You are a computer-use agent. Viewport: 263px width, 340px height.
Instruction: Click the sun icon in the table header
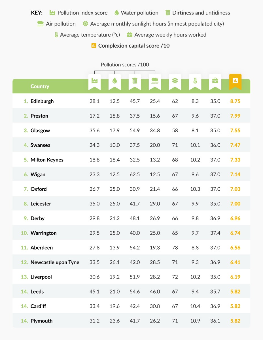pyautogui.click(x=175, y=81)
